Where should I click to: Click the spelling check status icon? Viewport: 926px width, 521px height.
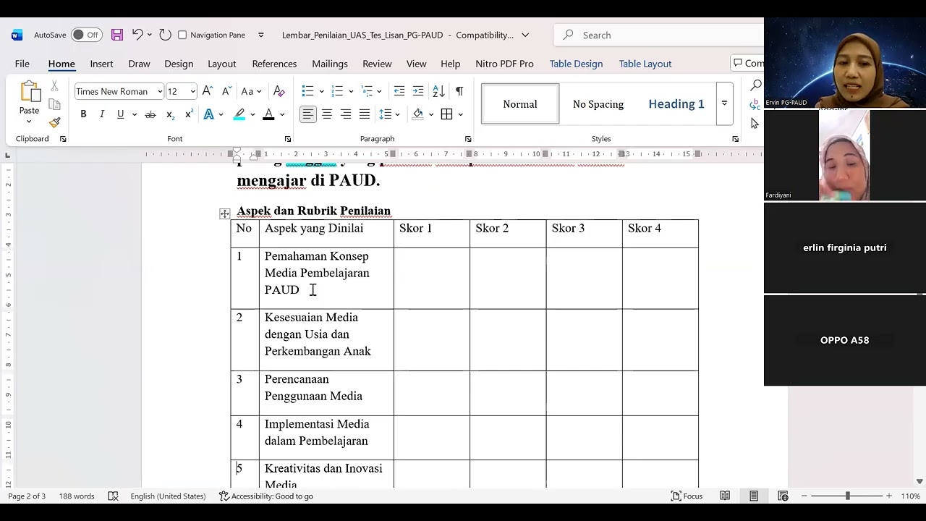pyautogui.click(x=113, y=496)
